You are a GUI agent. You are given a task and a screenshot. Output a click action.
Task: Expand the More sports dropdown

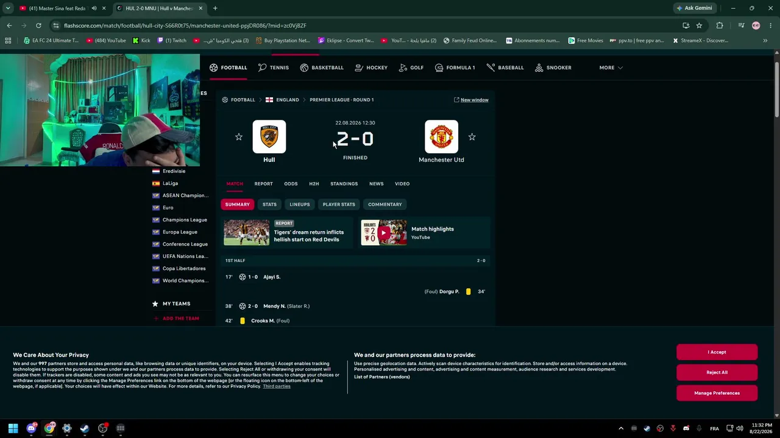coord(611,68)
